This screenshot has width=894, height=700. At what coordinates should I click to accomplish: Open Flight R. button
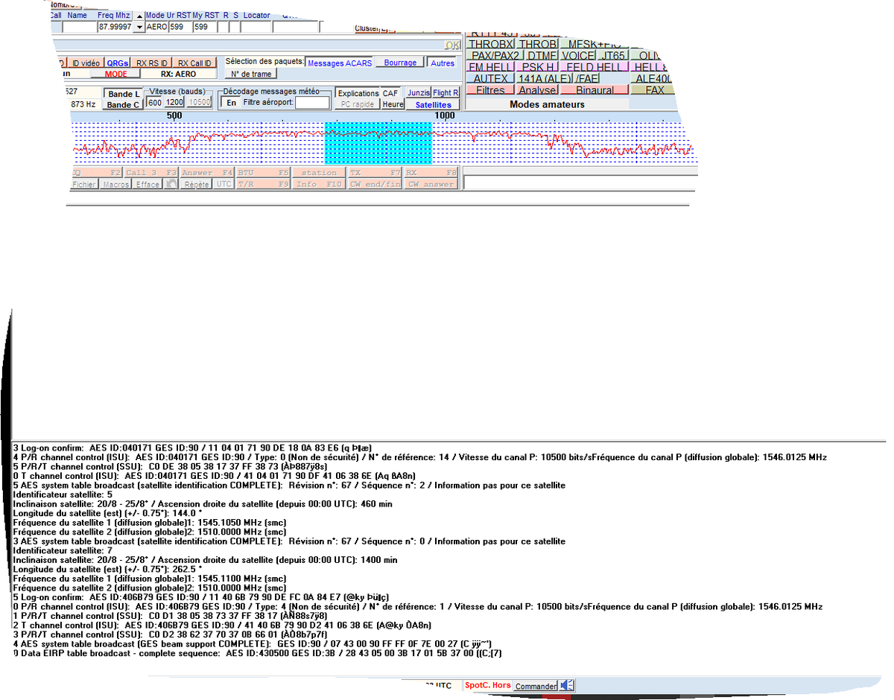[x=446, y=93]
